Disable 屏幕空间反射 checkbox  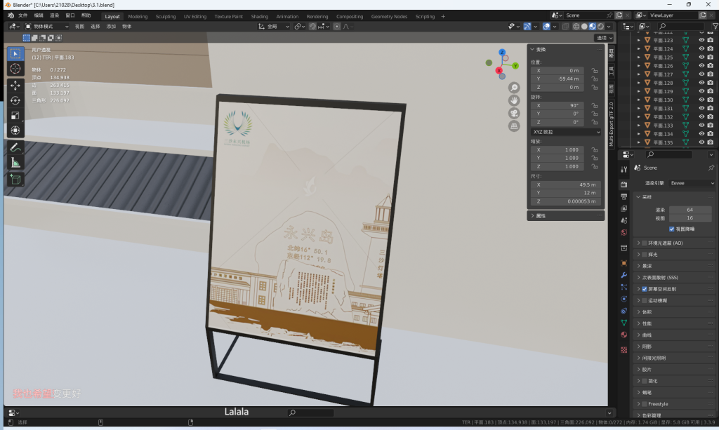pos(645,289)
